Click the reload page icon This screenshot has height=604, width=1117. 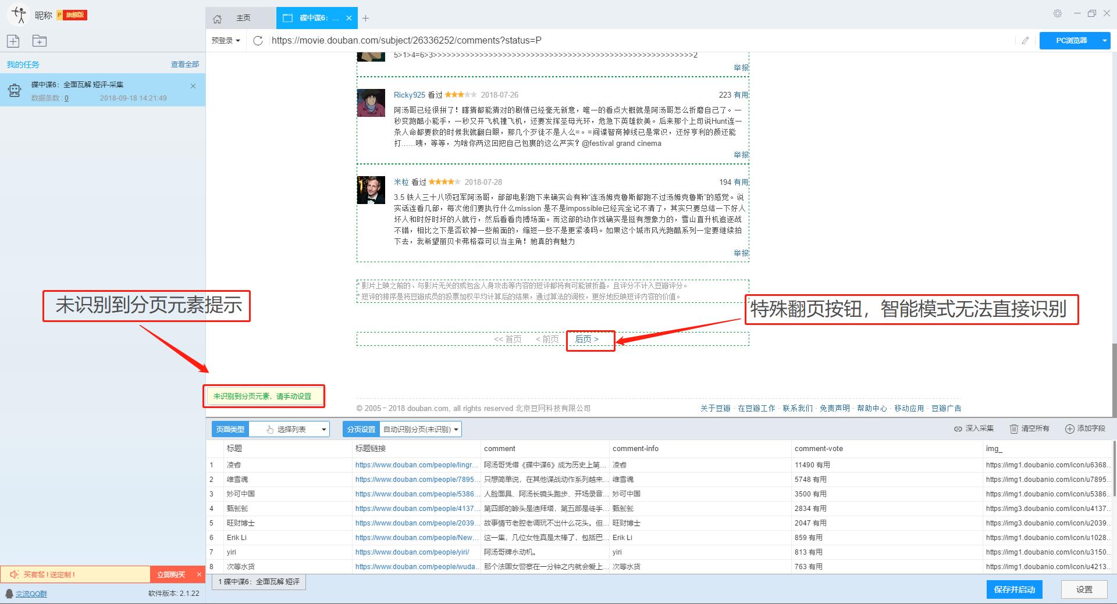[258, 40]
